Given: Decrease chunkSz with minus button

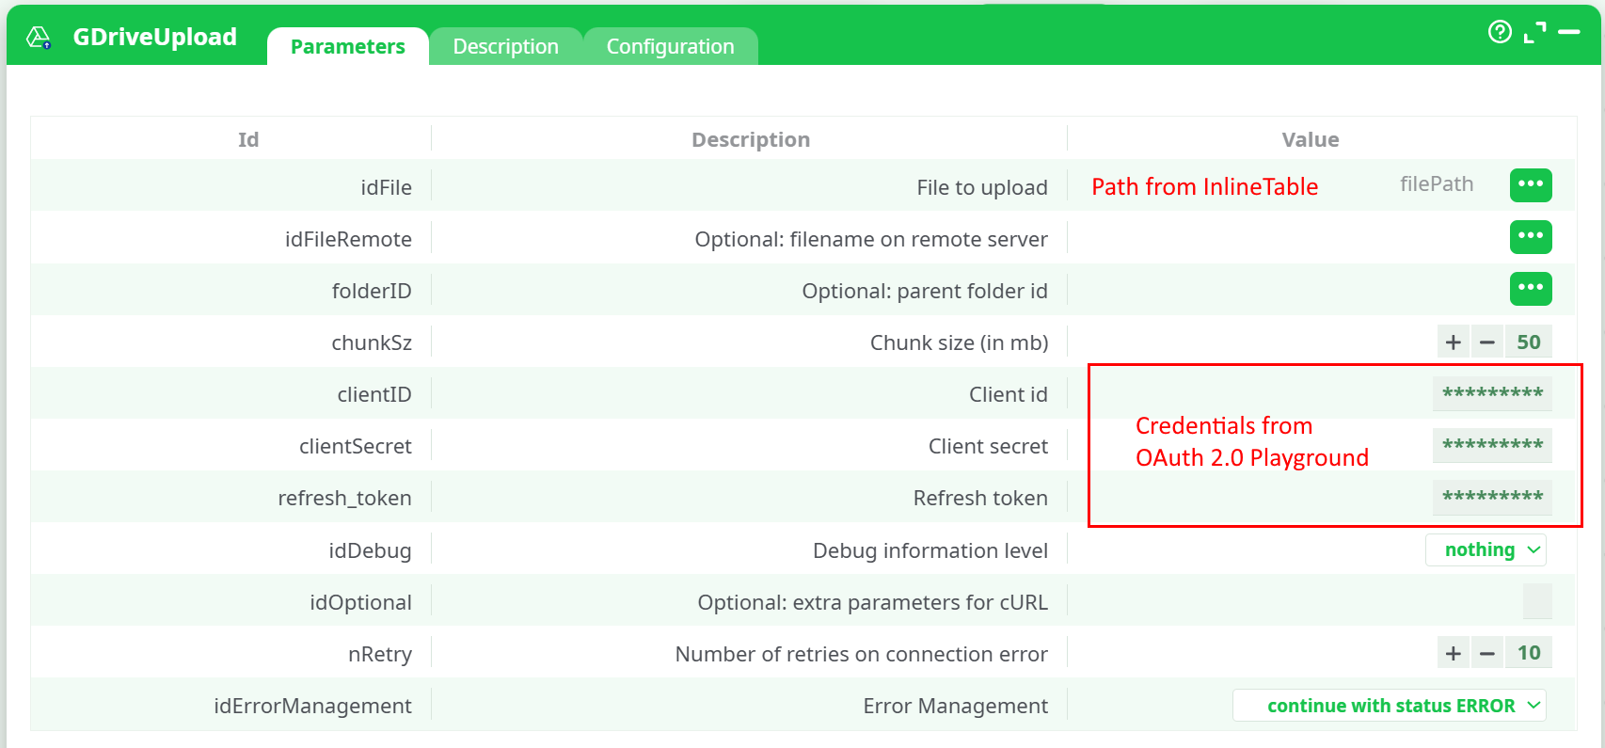Looking at the screenshot, I should coord(1487,342).
